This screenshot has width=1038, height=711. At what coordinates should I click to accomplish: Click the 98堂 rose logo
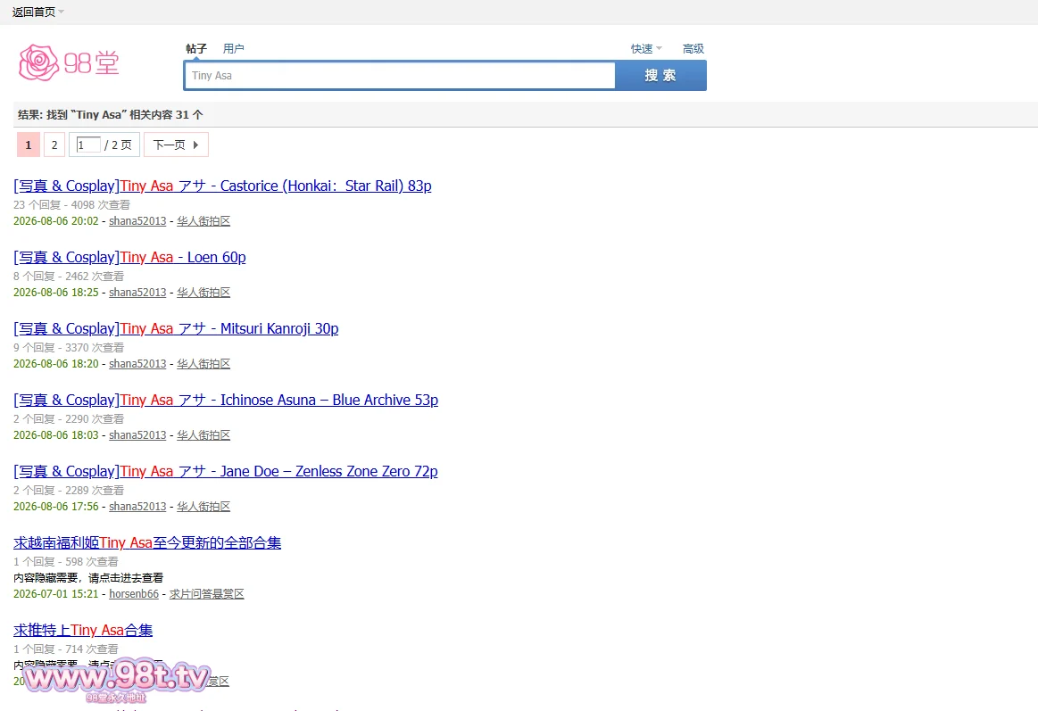click(x=70, y=62)
